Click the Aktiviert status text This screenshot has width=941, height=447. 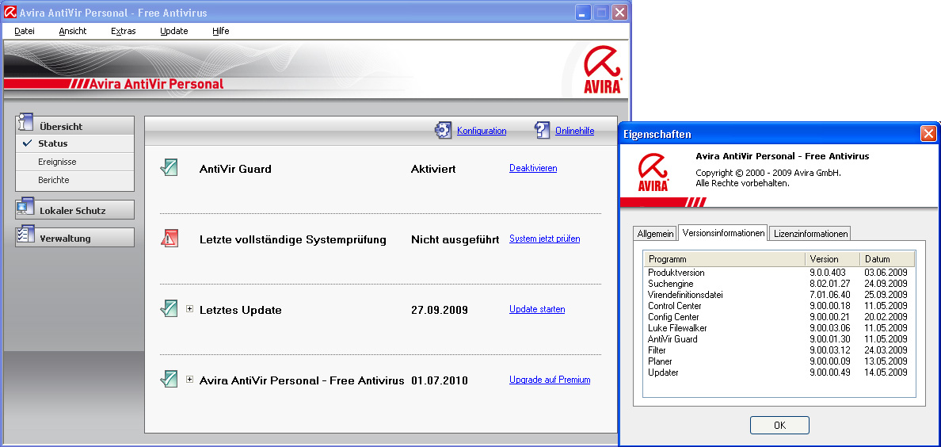tap(433, 169)
